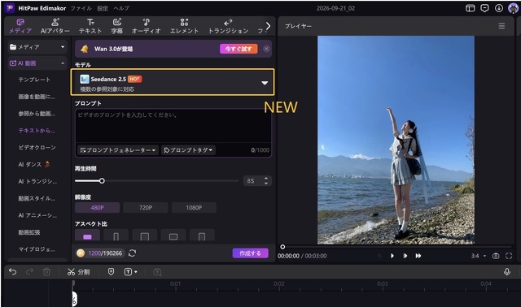521x307 pixels.
Task: Undo the last action
Action: click(13, 272)
